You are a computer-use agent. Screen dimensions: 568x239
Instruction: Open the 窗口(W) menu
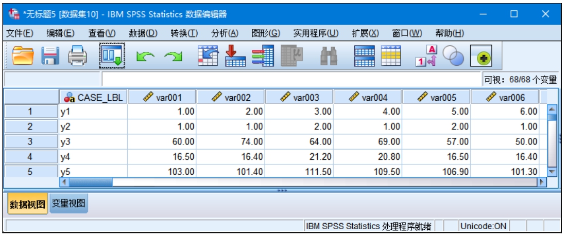coord(407,33)
